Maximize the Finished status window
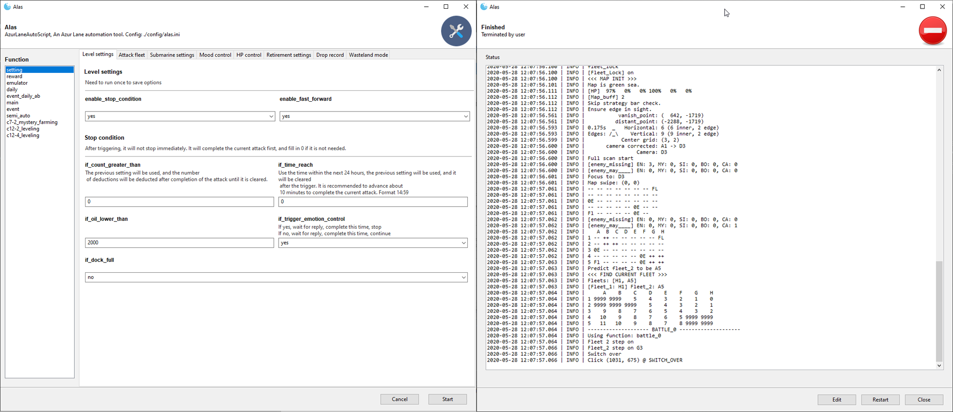Image resolution: width=953 pixels, height=412 pixels. point(922,7)
